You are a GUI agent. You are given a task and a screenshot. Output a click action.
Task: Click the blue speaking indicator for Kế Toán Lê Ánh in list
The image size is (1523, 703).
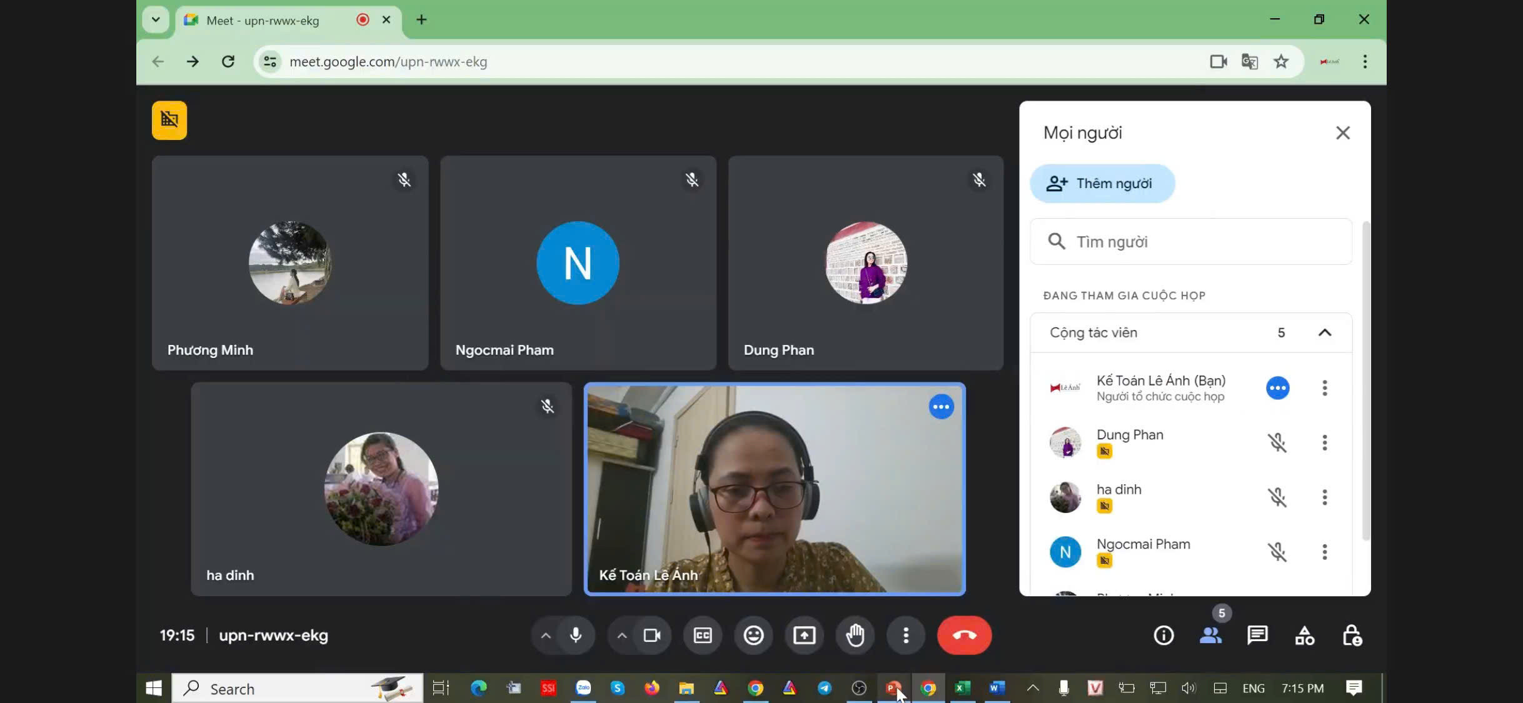1277,388
